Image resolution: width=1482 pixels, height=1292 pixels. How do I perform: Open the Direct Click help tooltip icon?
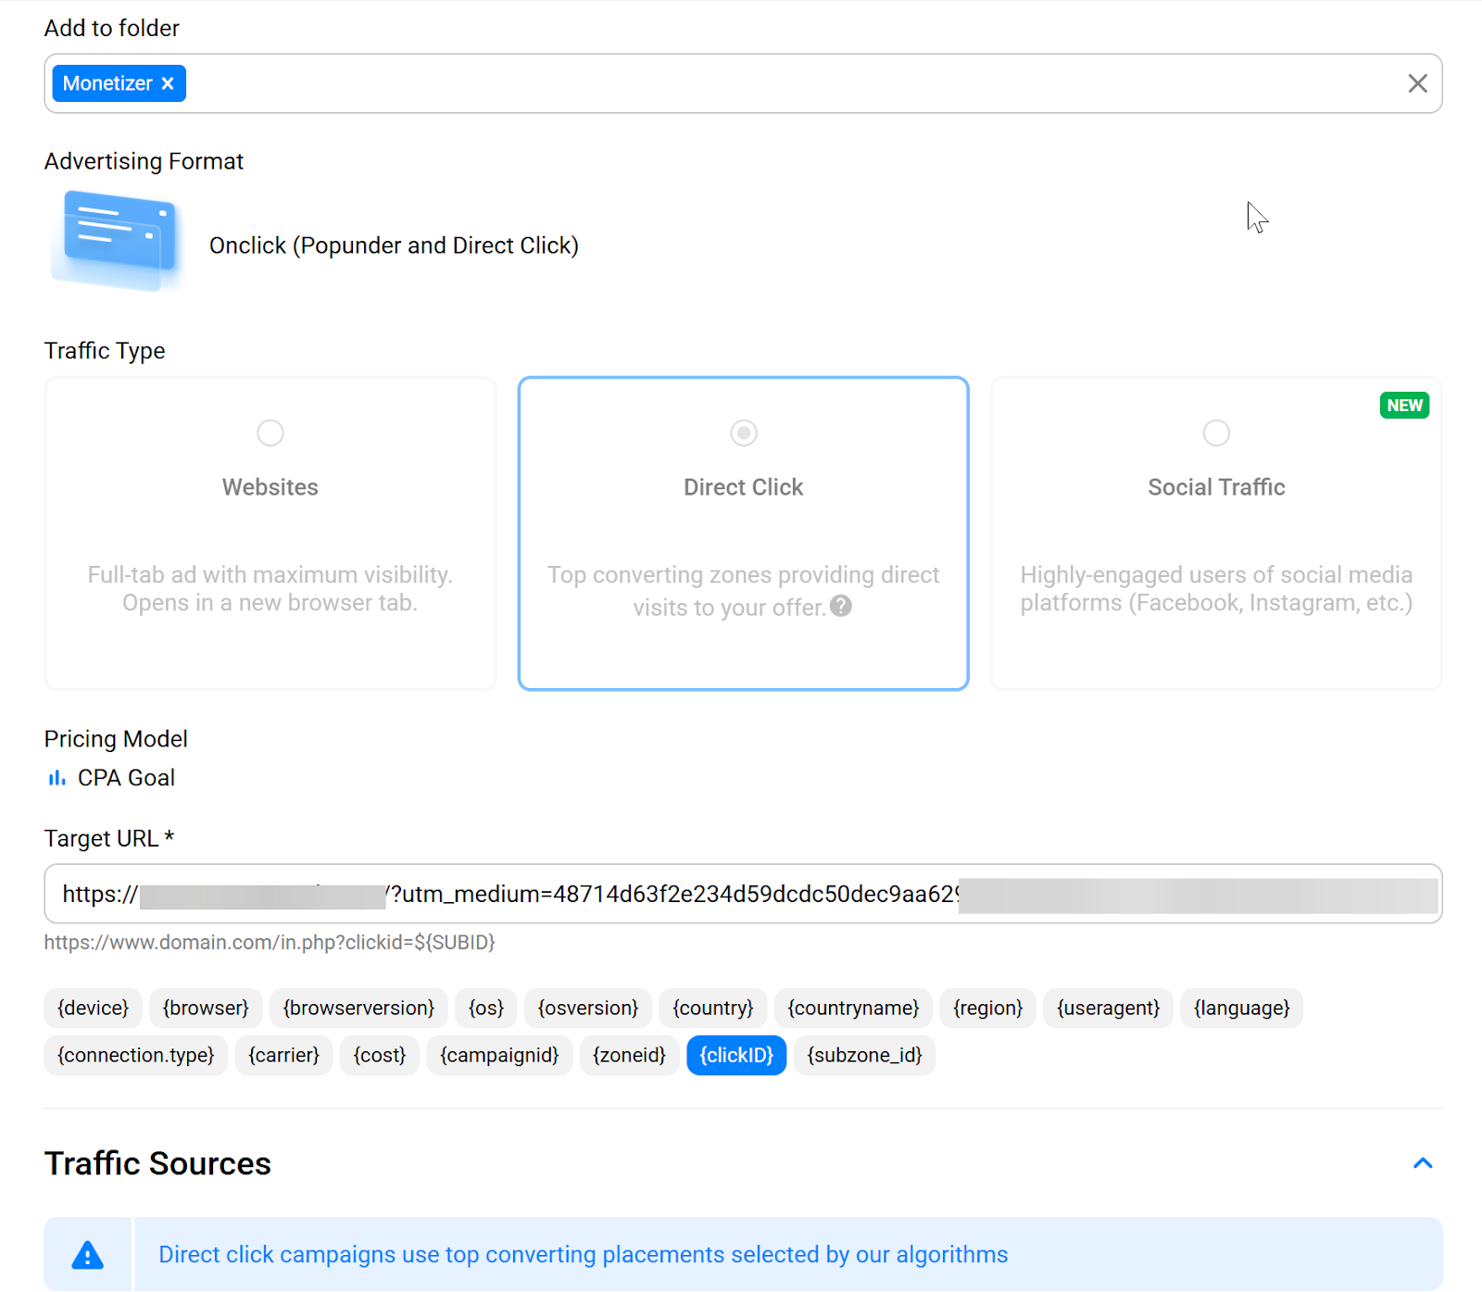point(840,607)
